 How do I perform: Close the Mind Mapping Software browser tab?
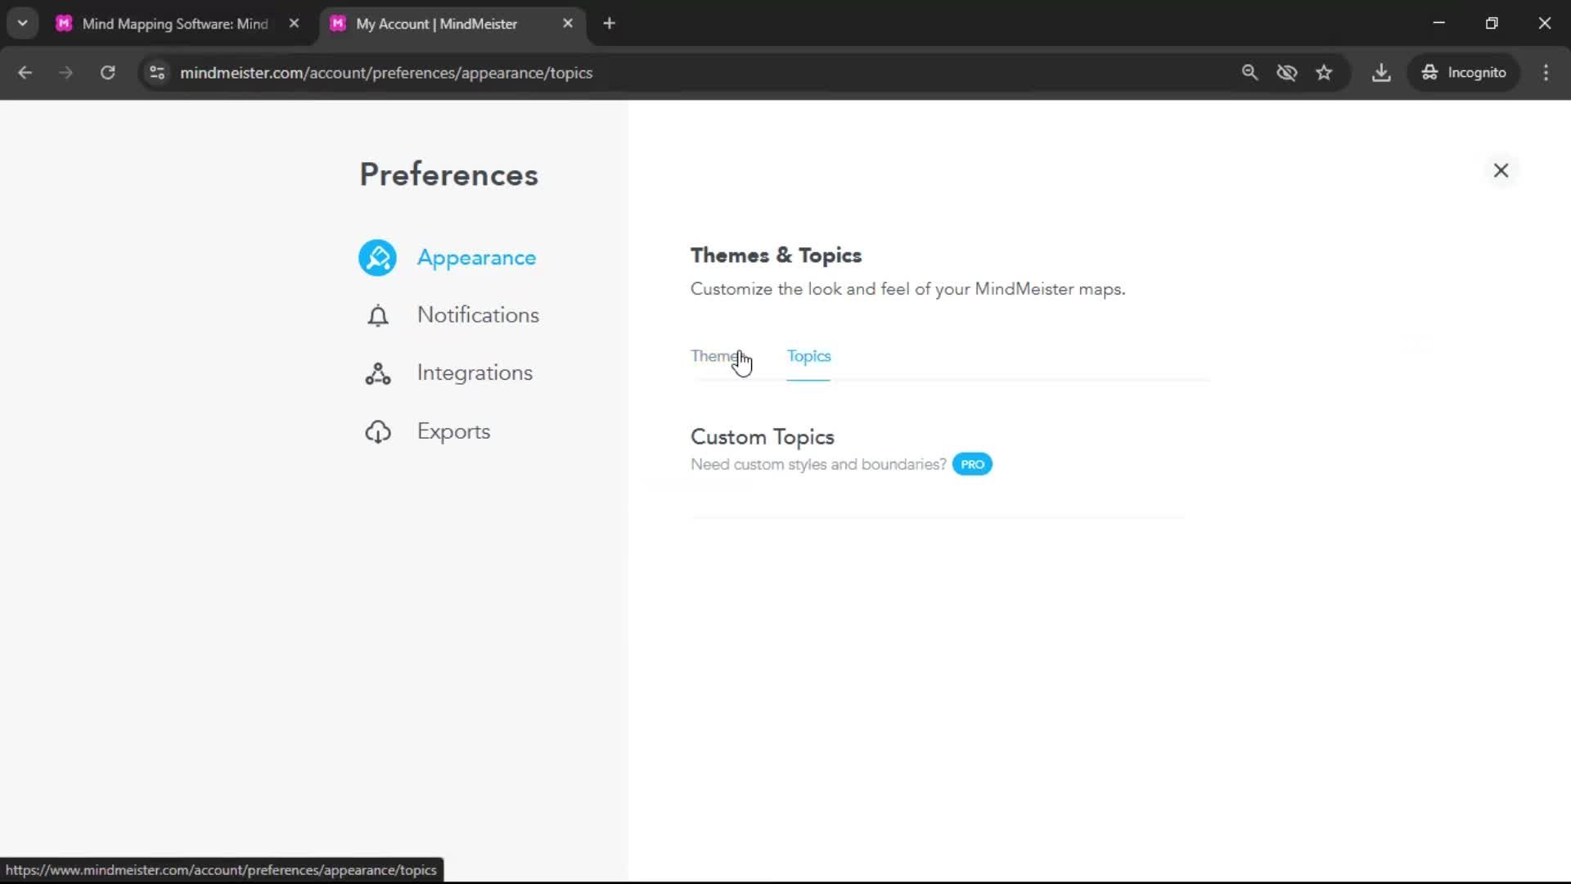pos(294,24)
